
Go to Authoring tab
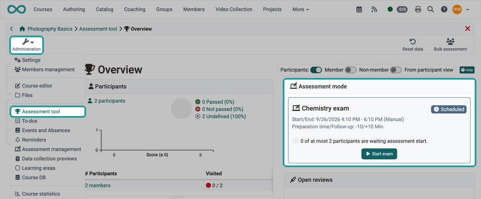[74, 9]
